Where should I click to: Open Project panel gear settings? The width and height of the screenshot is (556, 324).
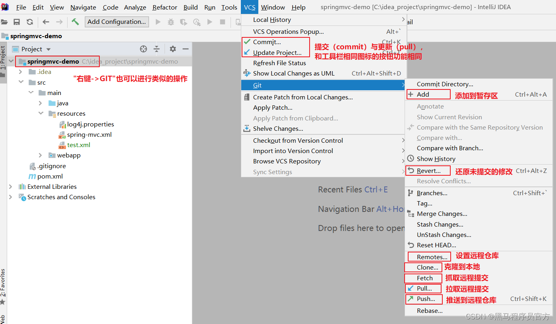(172, 49)
